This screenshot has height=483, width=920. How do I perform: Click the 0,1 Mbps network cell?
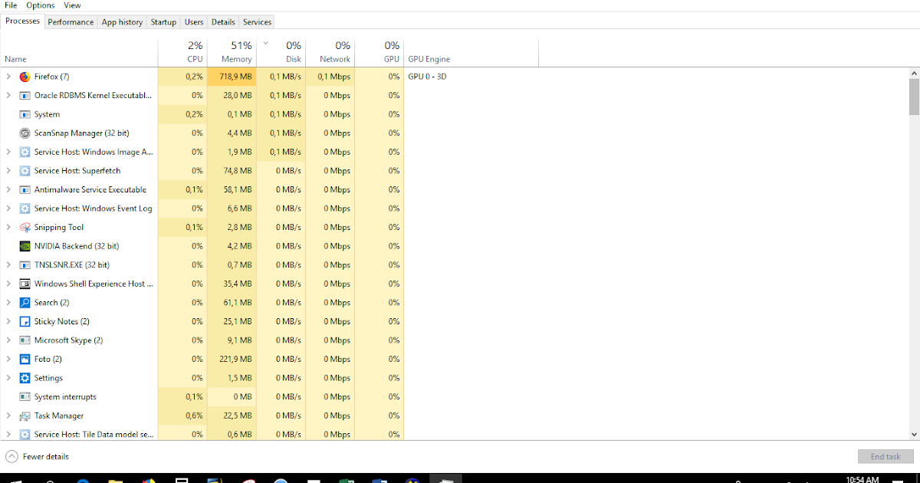pos(330,77)
